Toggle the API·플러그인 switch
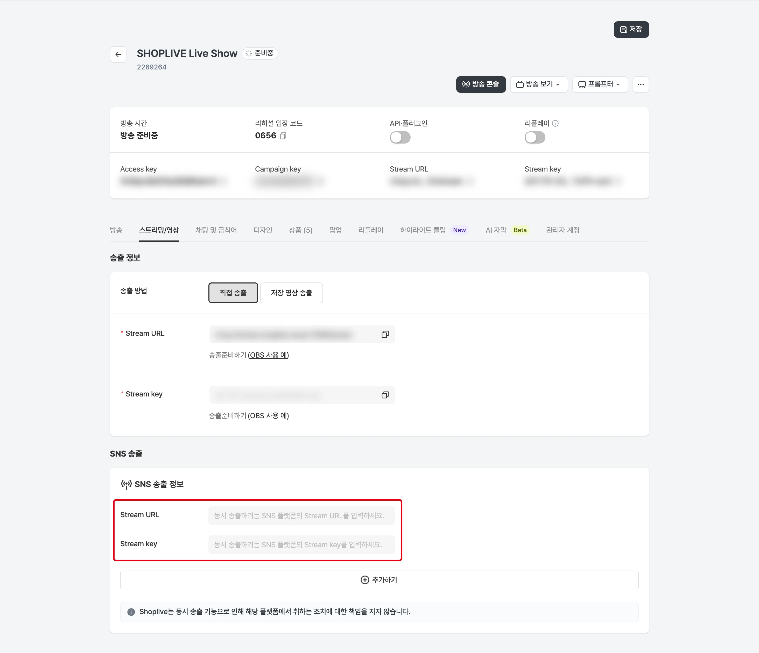The image size is (759, 653). pos(400,138)
